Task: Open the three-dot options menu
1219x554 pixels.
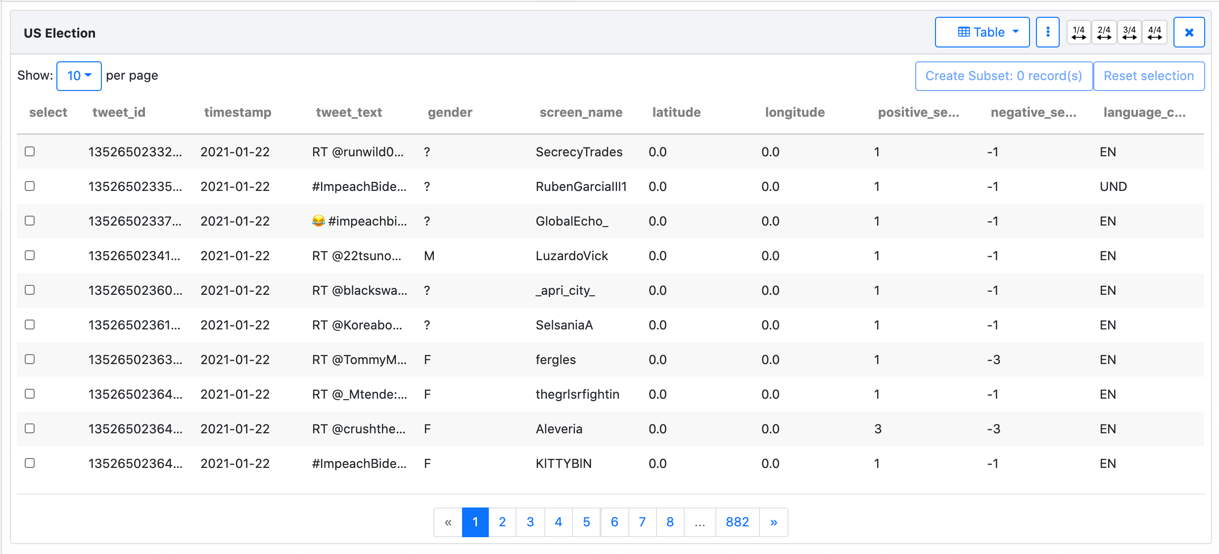Action: tap(1047, 32)
